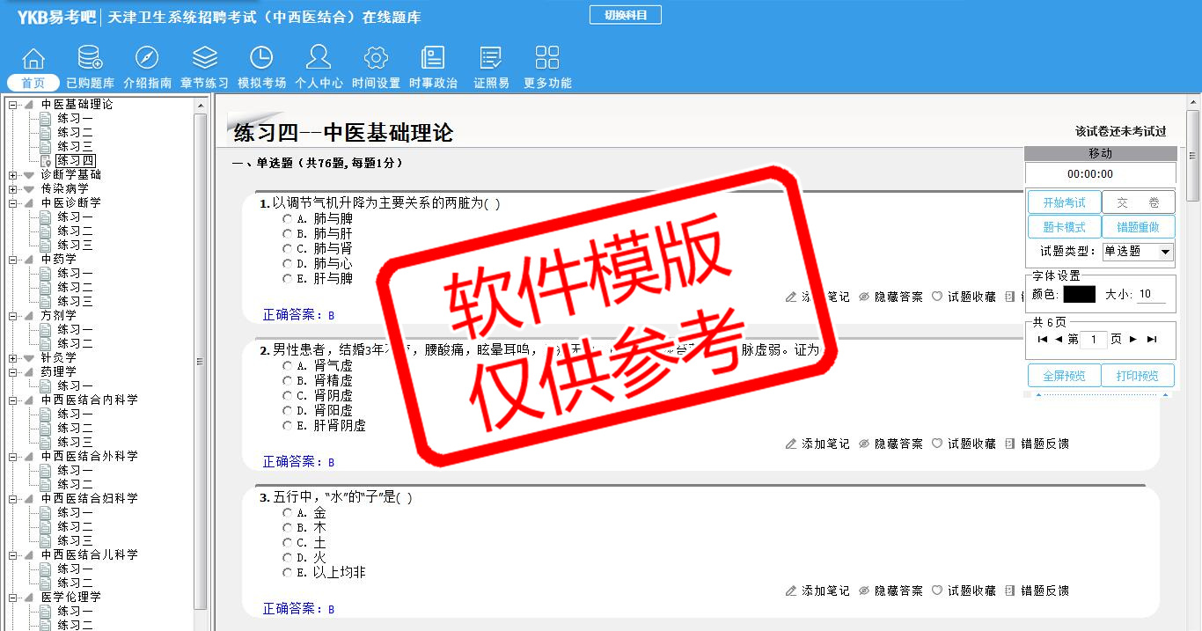This screenshot has height=631, width=1202.
Task: Open 练习二 under 中西医结合外科学
Action: pyautogui.click(x=75, y=484)
